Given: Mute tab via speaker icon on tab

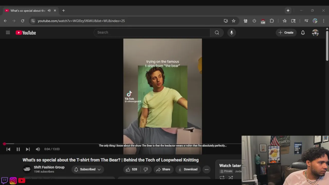Looking at the screenshot, I should [49, 11].
